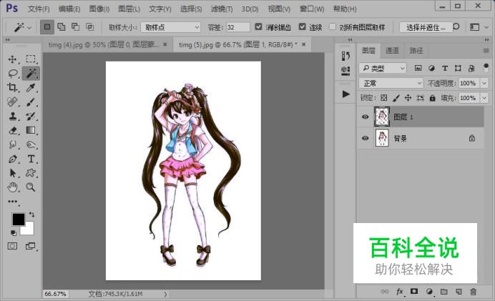Select the Healing Brush tool
495x301 pixels.
click(x=12, y=102)
